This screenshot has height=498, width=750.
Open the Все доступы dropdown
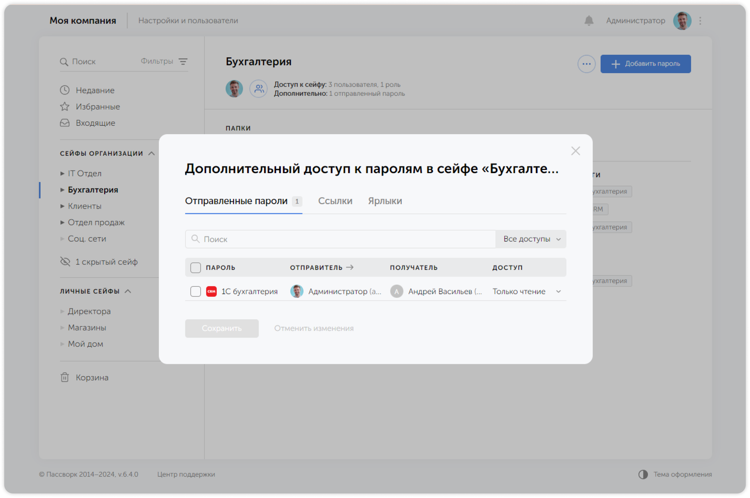530,239
